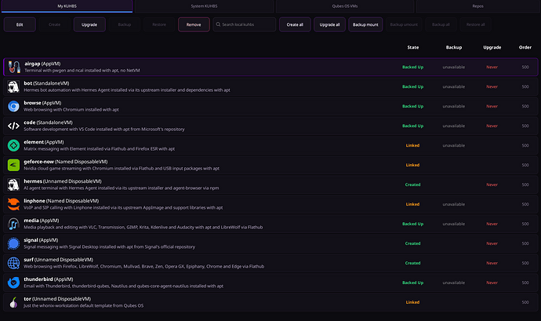
Task: Select the linphone (Named DisposableVM) row name
Action: [x=61, y=201]
